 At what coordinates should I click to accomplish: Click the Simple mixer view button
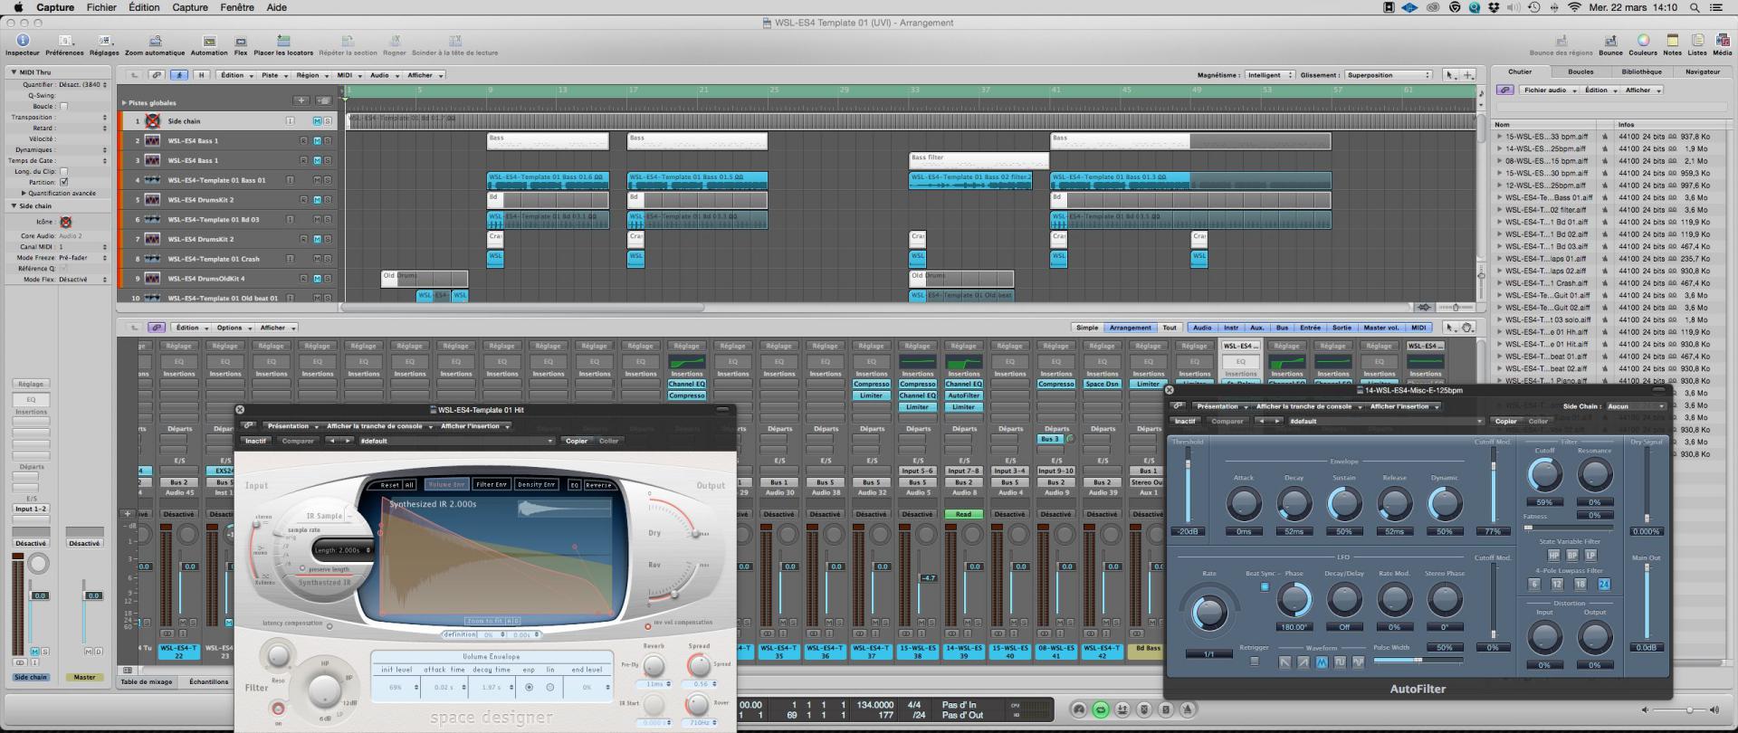coord(1087,328)
